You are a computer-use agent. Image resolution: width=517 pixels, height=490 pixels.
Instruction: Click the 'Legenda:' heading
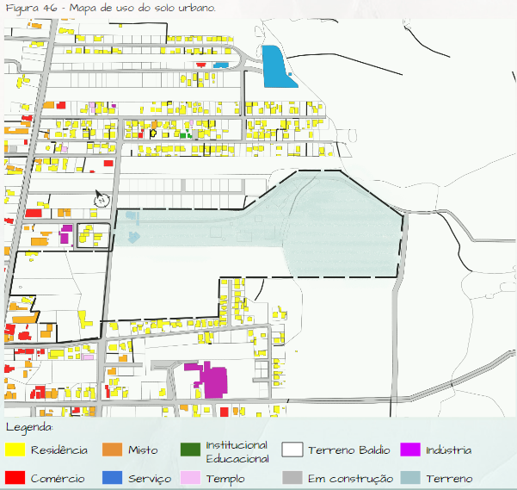pos(29,428)
